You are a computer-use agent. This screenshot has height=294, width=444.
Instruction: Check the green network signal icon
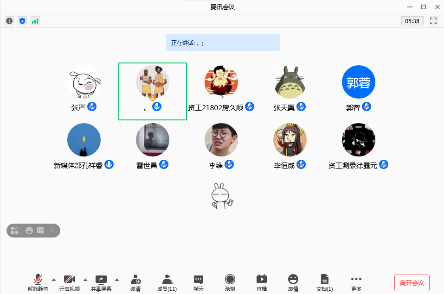pos(35,21)
